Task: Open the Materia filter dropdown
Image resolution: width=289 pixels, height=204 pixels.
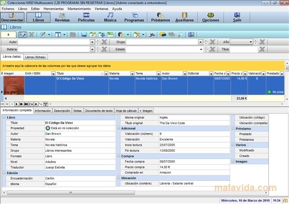Action: click(92, 49)
